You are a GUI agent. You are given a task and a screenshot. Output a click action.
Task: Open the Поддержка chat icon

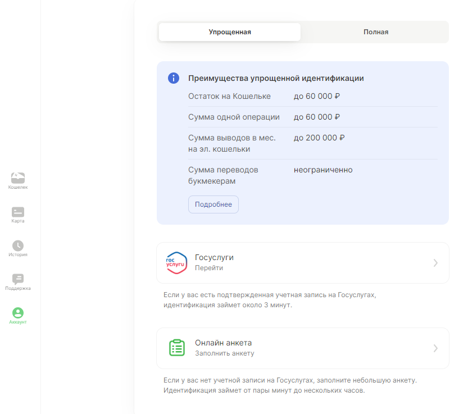pos(18,279)
